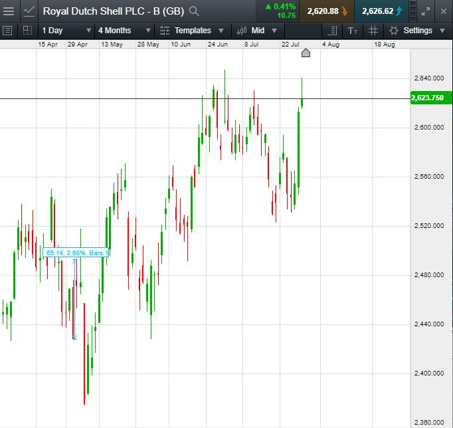The height and width of the screenshot is (428, 453).
Task: Click the 2,600.000 price axis label
Action: coord(429,128)
